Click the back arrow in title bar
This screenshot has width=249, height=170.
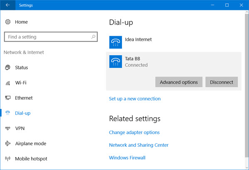click(7, 5)
